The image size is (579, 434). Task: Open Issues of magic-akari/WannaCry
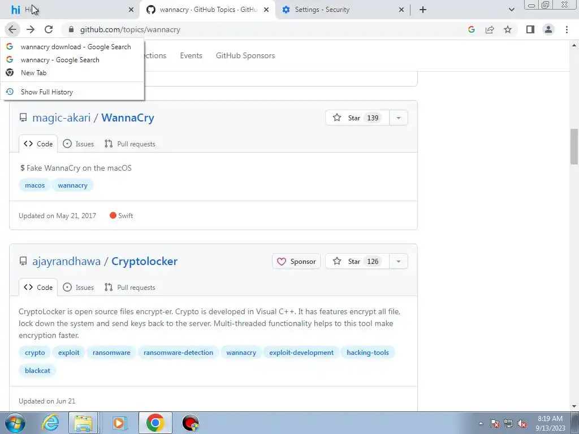[78, 144]
